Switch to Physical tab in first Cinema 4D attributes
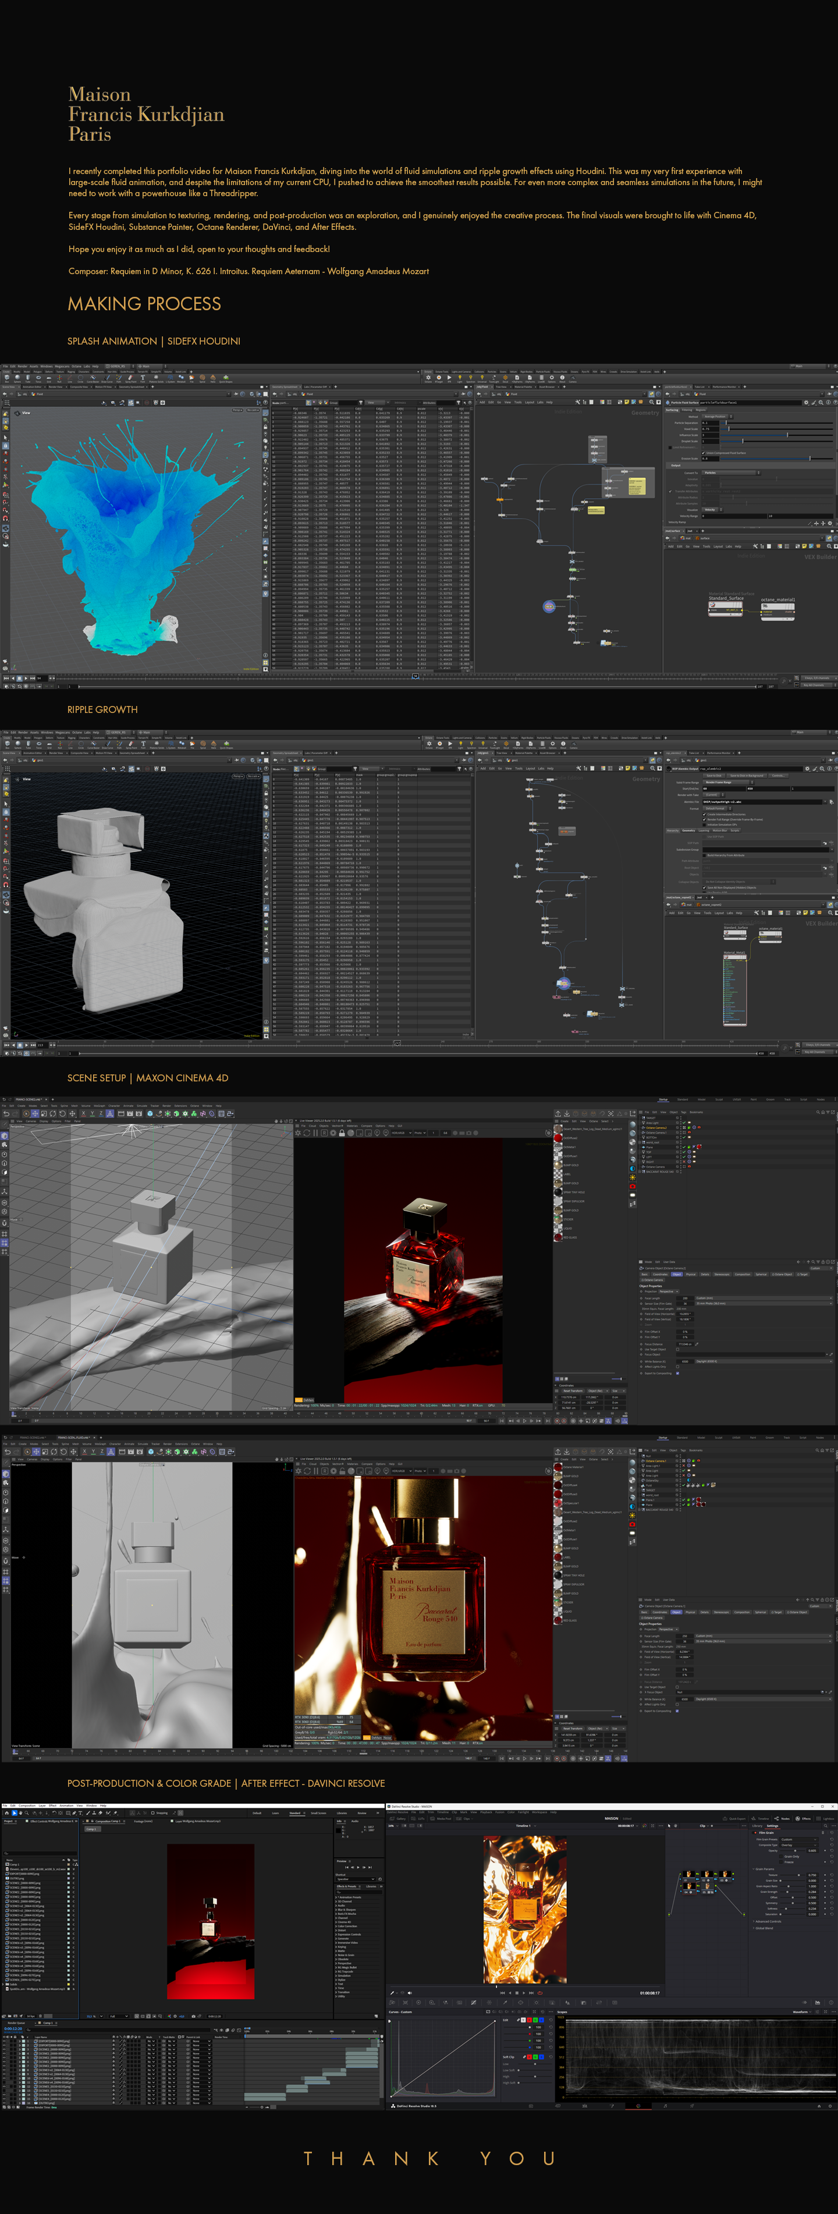The height and width of the screenshot is (2214, 838). [691, 1275]
